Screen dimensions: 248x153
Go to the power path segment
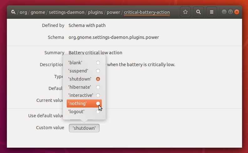[113, 12]
